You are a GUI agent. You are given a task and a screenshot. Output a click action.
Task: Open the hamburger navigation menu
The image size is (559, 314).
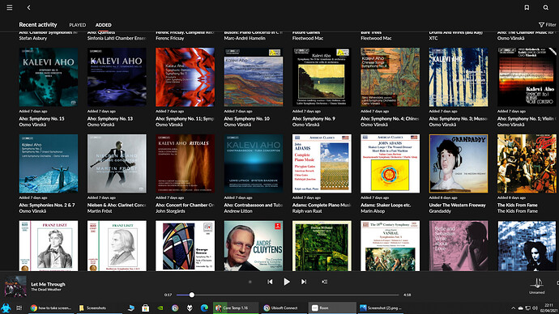click(10, 7)
